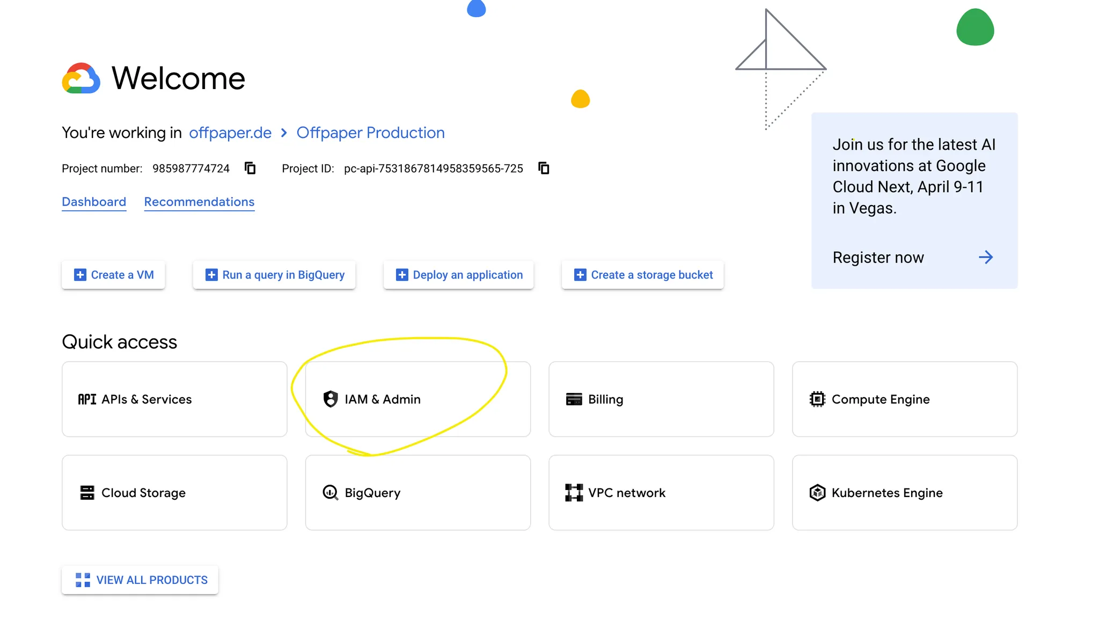Click Deploy an application button
The width and height of the screenshot is (1099, 643).
coord(458,275)
